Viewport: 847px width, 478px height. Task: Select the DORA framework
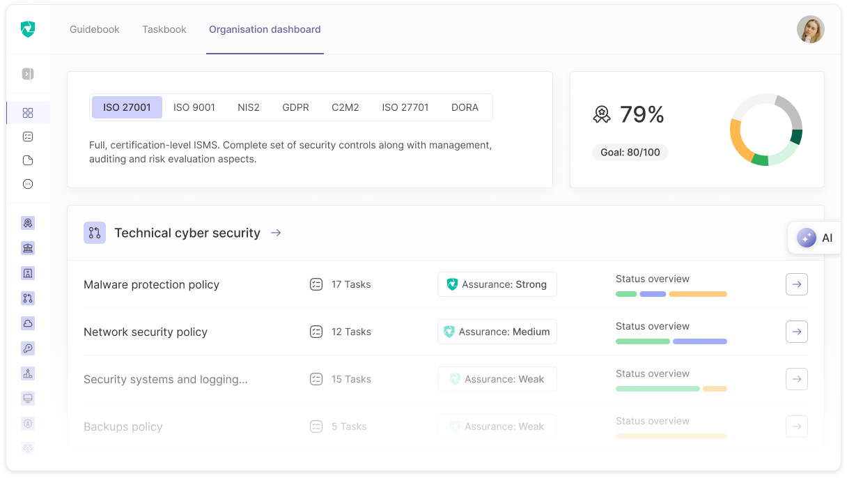click(x=465, y=107)
